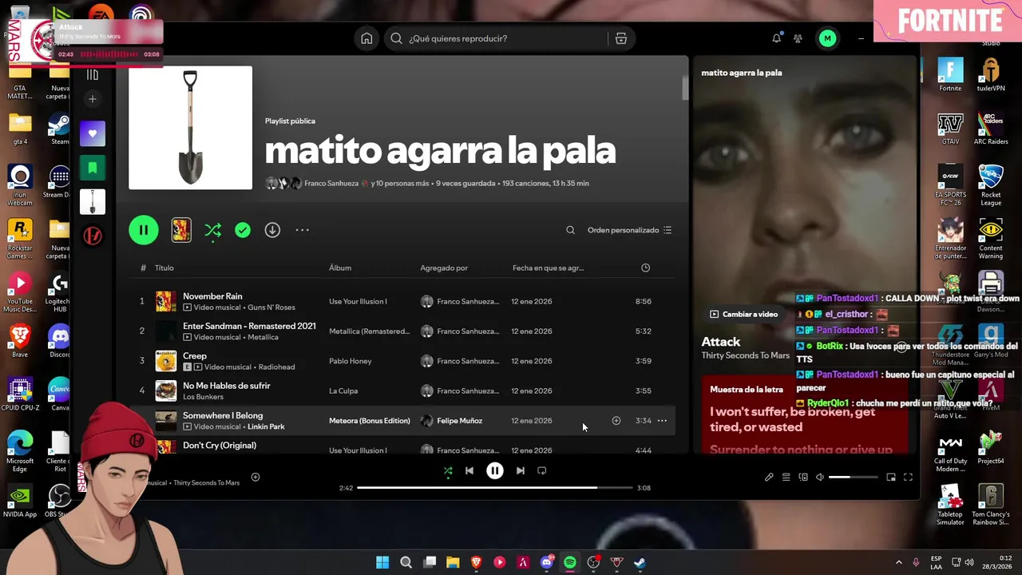Sort by the Álbum column header
Viewport: 1022px width, 575px height.
(x=340, y=268)
